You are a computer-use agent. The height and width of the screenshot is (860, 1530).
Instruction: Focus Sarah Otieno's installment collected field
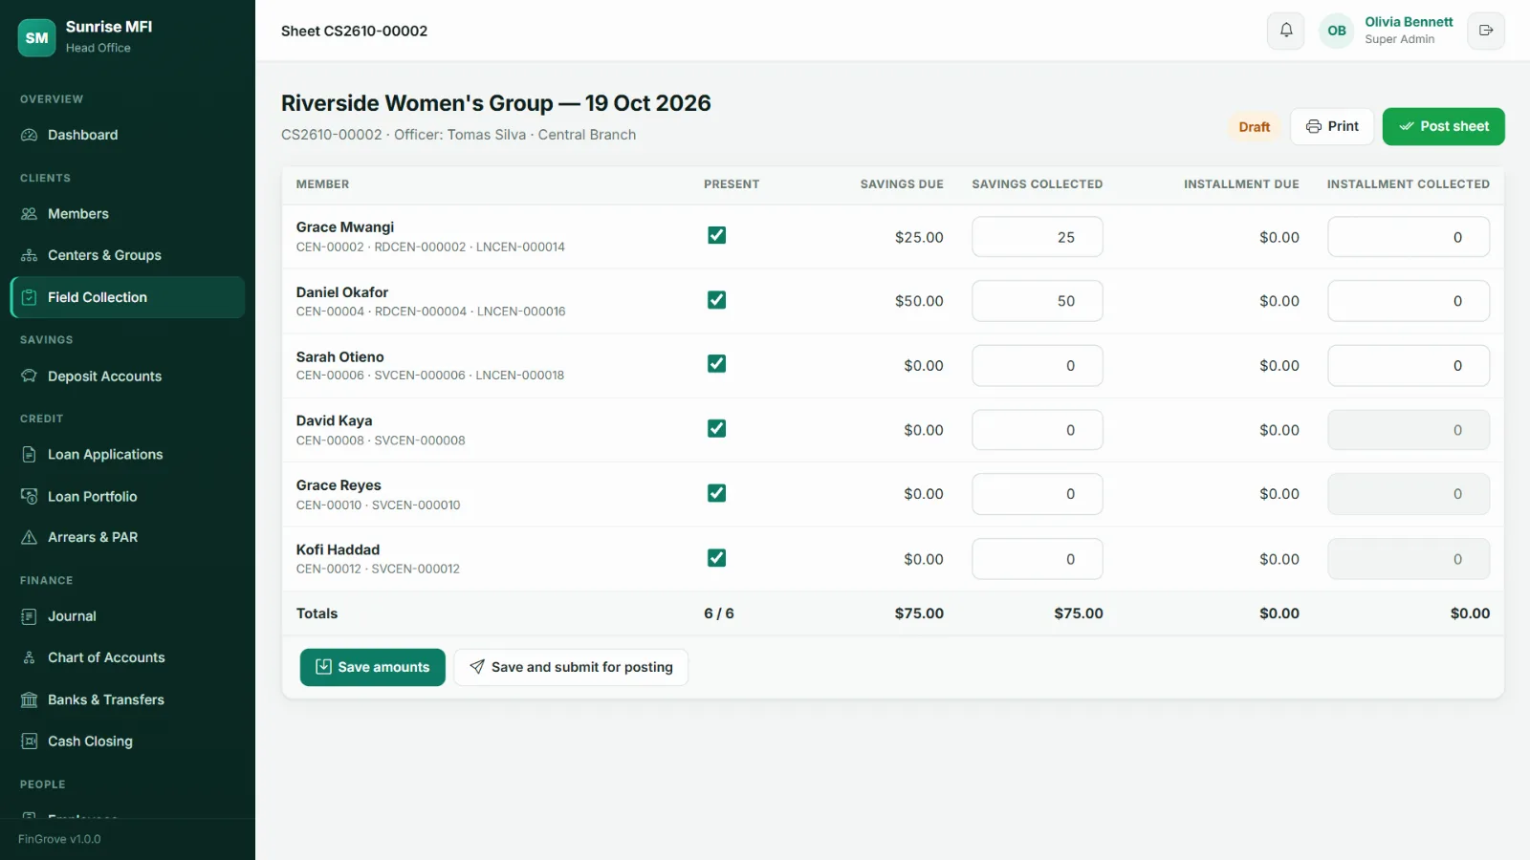(x=1409, y=366)
